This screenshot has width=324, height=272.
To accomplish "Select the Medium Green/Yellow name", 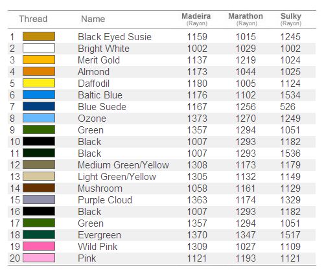I will coord(123,165).
